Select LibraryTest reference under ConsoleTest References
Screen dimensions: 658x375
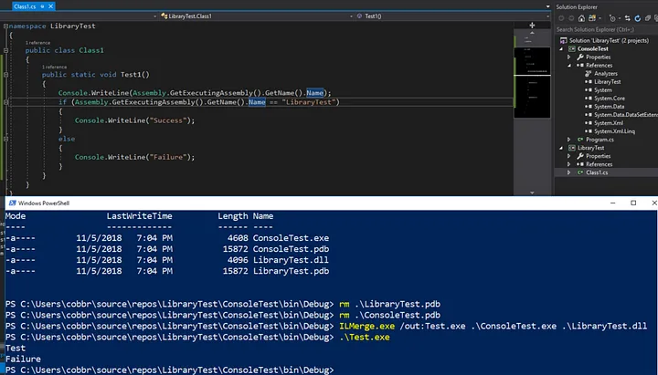point(607,82)
